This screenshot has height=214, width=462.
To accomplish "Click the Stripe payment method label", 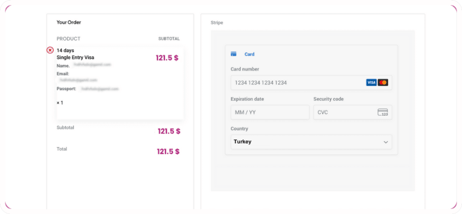I will pyautogui.click(x=217, y=23).
